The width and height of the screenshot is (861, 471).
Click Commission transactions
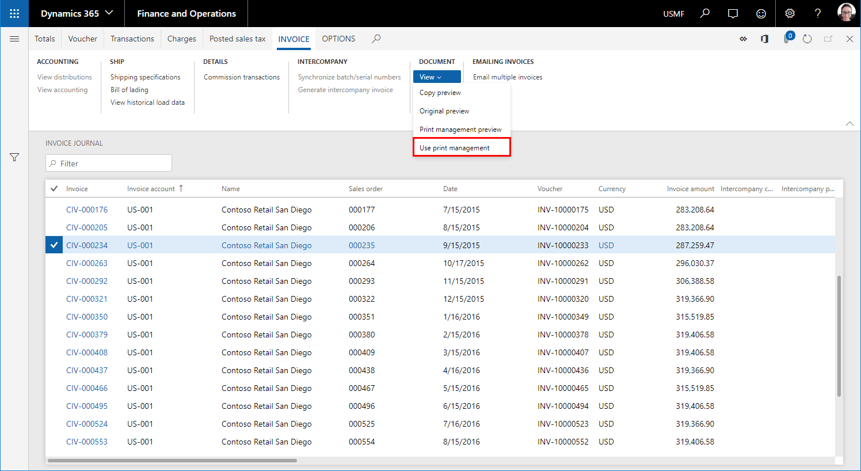click(x=242, y=77)
